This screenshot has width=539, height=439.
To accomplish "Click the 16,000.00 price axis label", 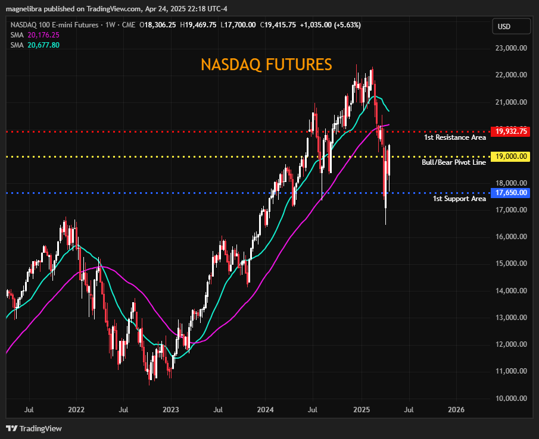I will [511, 237].
